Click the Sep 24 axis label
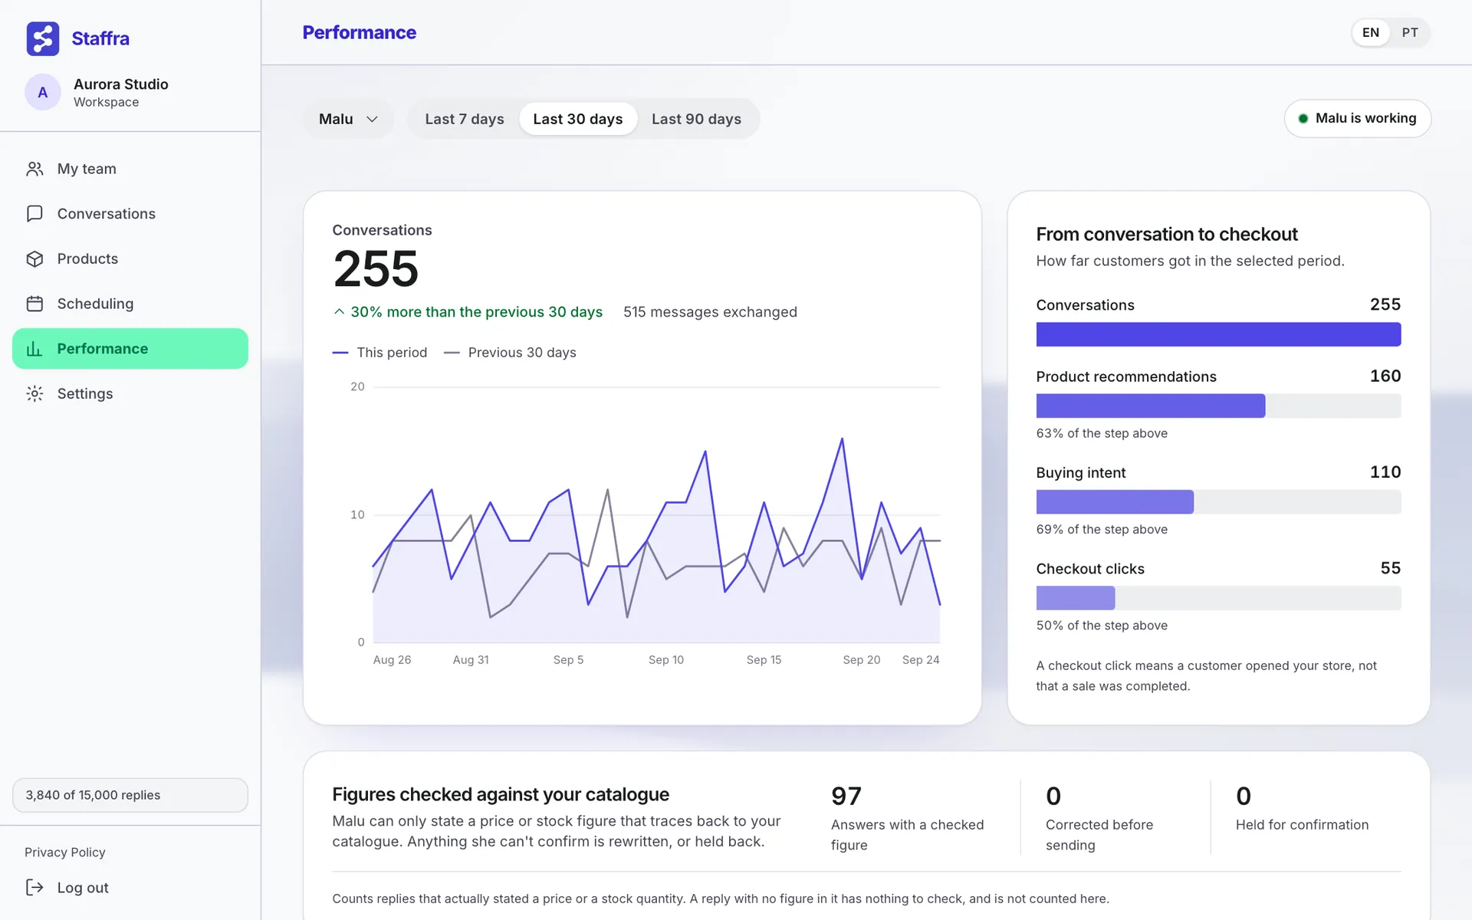 pyautogui.click(x=921, y=660)
